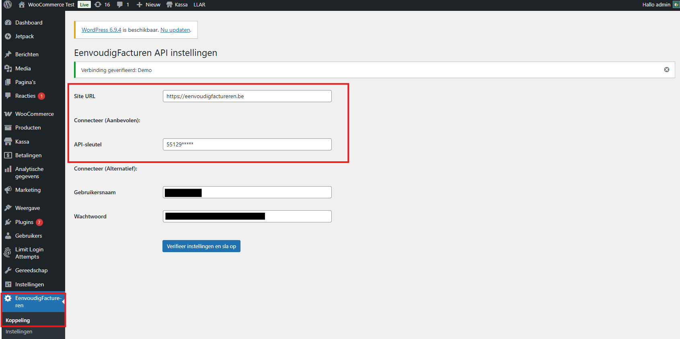Click the Kassa store icon in sidebar
The height and width of the screenshot is (339, 680).
tap(8, 142)
